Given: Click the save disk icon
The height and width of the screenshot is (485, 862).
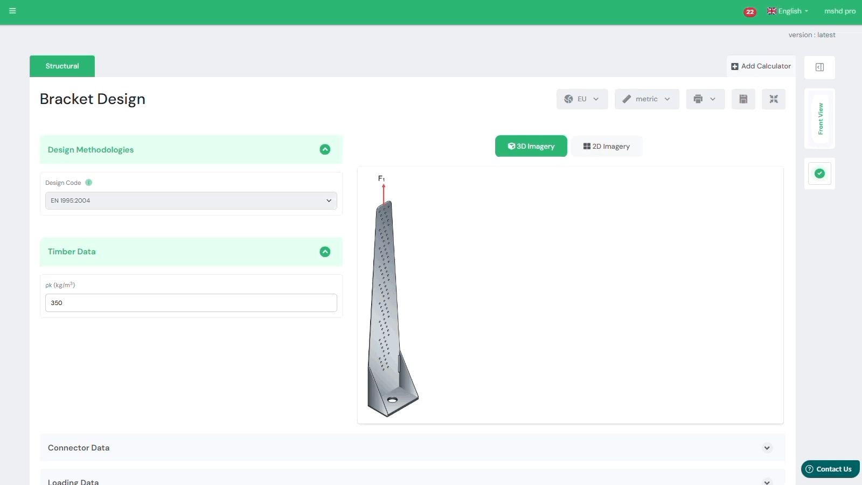Looking at the screenshot, I should [x=743, y=99].
